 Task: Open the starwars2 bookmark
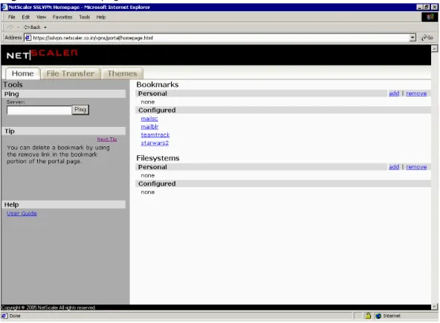pos(155,143)
